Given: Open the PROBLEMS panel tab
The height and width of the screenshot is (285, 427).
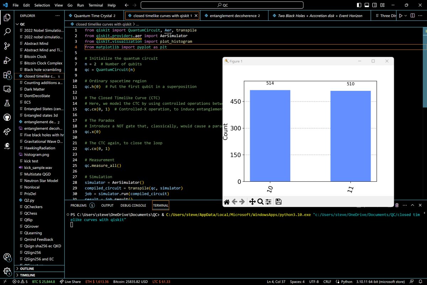Looking at the screenshot, I should [x=79, y=206].
